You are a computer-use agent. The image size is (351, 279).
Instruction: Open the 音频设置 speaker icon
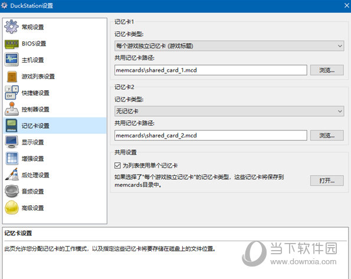coord(11,191)
